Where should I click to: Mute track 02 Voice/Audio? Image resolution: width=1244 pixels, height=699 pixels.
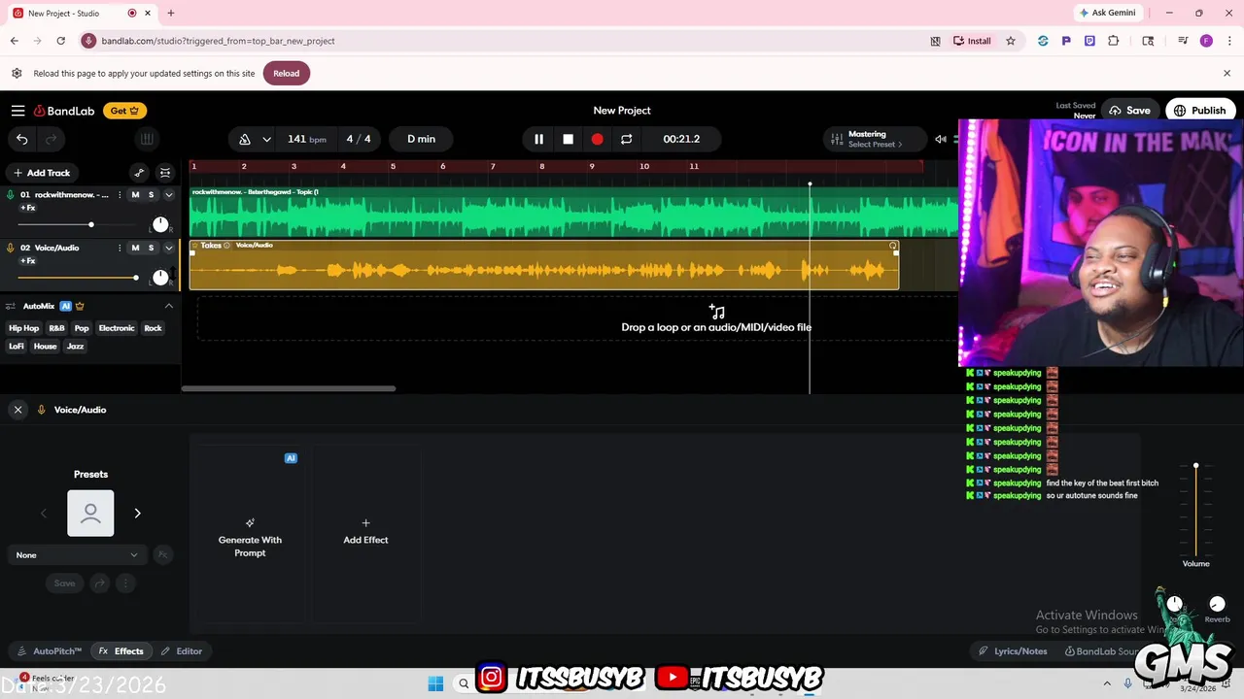(x=135, y=248)
